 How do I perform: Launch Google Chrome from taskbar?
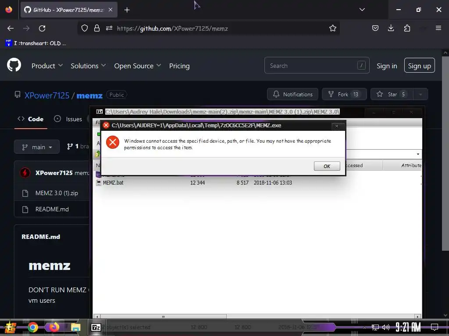(33, 327)
